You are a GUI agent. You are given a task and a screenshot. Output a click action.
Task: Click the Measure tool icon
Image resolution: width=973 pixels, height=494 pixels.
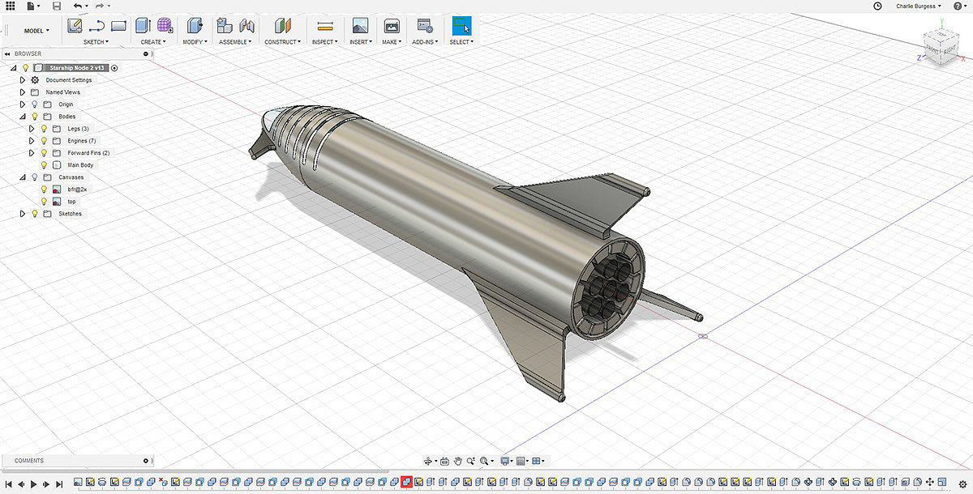click(324, 25)
